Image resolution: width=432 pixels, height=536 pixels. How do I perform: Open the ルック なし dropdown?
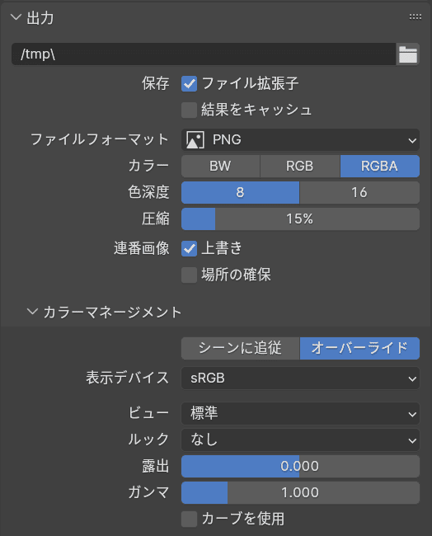[x=300, y=440]
